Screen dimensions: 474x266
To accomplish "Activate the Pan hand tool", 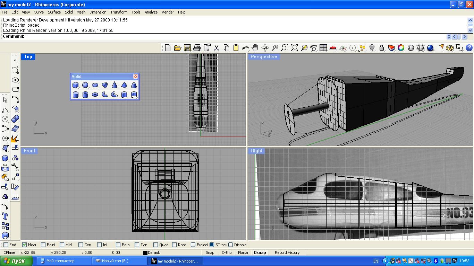I will [255, 48].
